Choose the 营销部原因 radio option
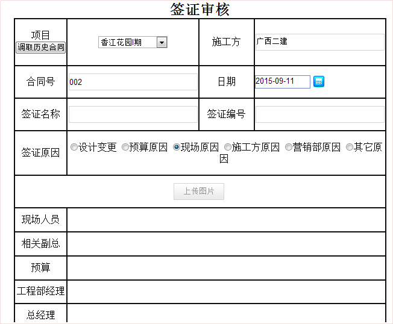 [x=289, y=147]
